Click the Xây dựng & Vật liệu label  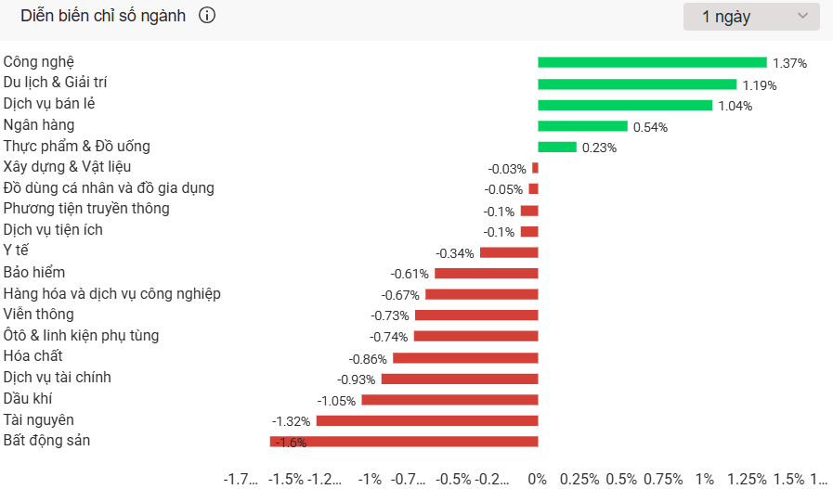tap(67, 167)
